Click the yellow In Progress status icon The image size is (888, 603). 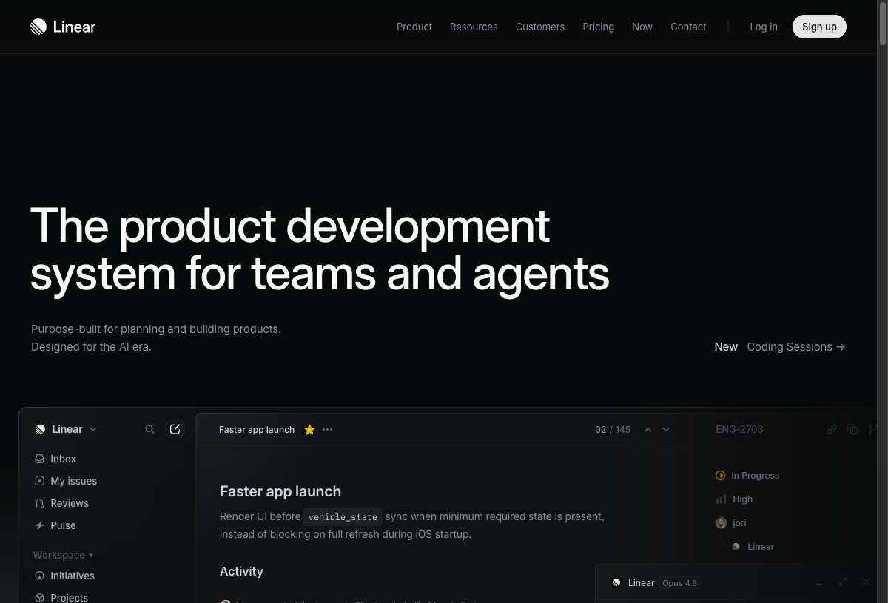coord(721,475)
